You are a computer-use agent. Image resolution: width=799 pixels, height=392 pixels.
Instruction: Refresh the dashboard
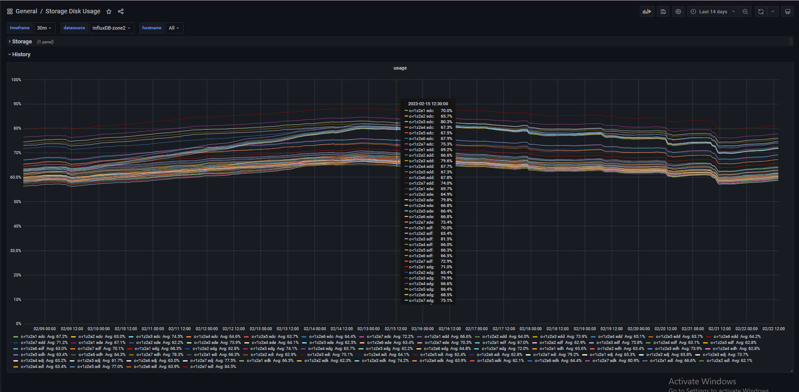pyautogui.click(x=761, y=12)
